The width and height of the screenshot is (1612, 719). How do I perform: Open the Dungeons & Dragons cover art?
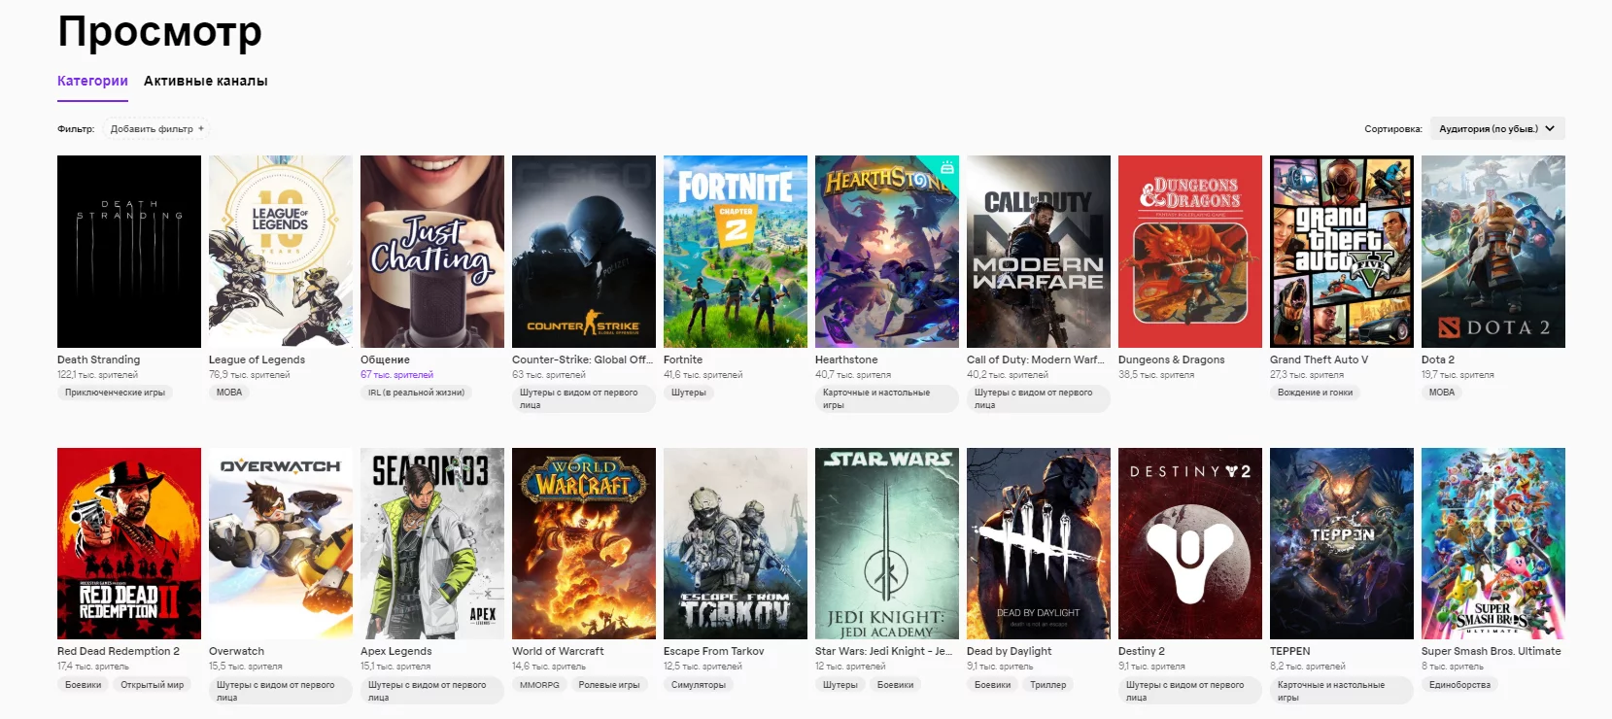pyautogui.click(x=1190, y=252)
